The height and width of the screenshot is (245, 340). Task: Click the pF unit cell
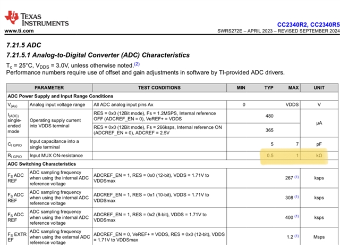tap(319, 144)
